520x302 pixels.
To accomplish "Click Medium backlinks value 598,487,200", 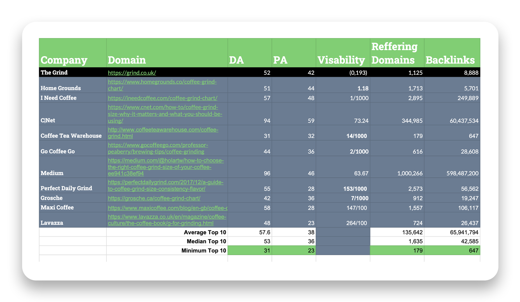I will click(x=463, y=173).
